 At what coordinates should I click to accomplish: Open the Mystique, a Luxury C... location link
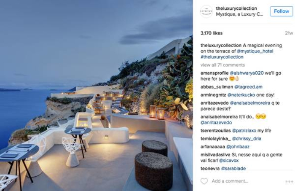(239, 14)
